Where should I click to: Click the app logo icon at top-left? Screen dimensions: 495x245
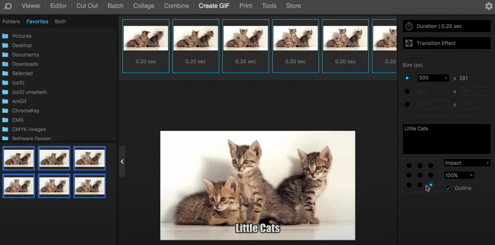[8, 6]
